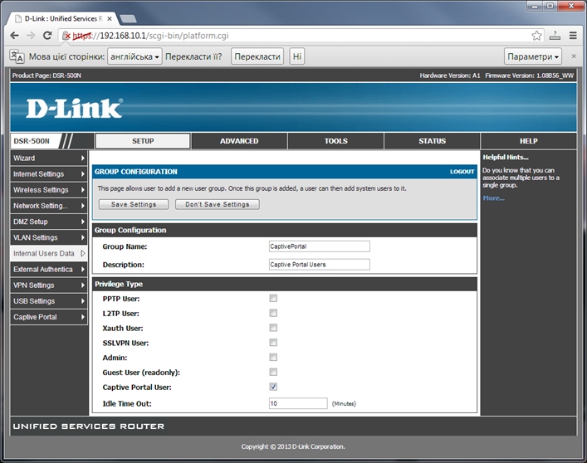The image size is (587, 463).
Task: Toggle the Admin privilege checkbox
Action: click(x=273, y=358)
